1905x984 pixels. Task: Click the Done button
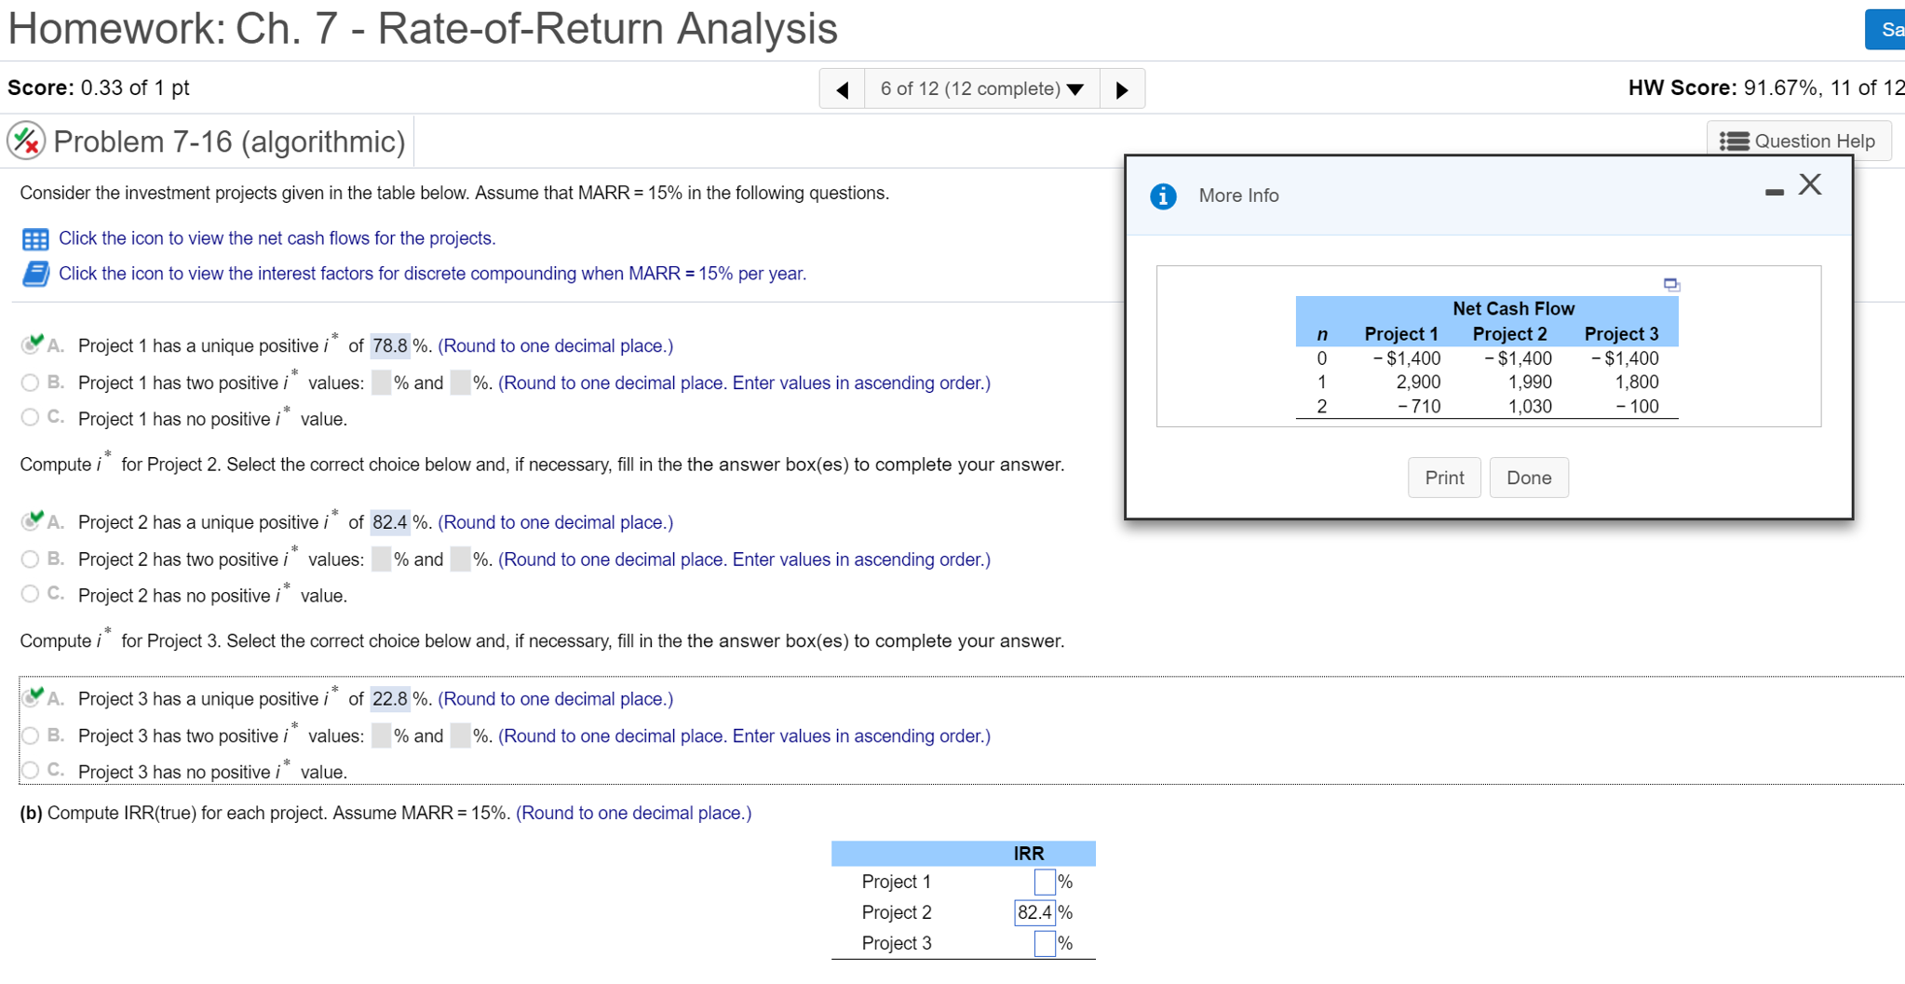[x=1528, y=478]
